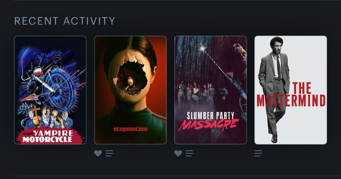Screen dimensions: 341x179
Task: Open review icon beneath Slumber Party Massacre
Action: tap(189, 153)
